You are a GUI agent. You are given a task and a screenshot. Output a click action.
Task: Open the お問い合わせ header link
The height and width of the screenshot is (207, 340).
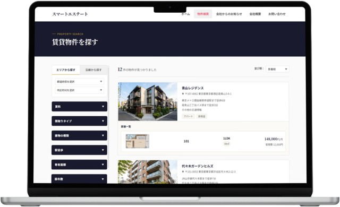tap(277, 14)
